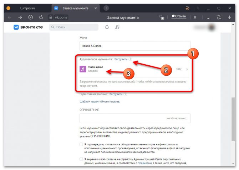239x170 pixels.
Task: Go forward using browser forward arrow
Action: pyautogui.click(x=20, y=17)
